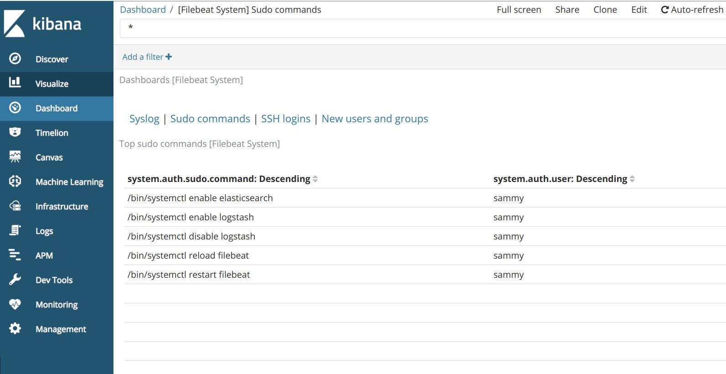Open New users and groups link
726x374 pixels.
pyautogui.click(x=375, y=119)
